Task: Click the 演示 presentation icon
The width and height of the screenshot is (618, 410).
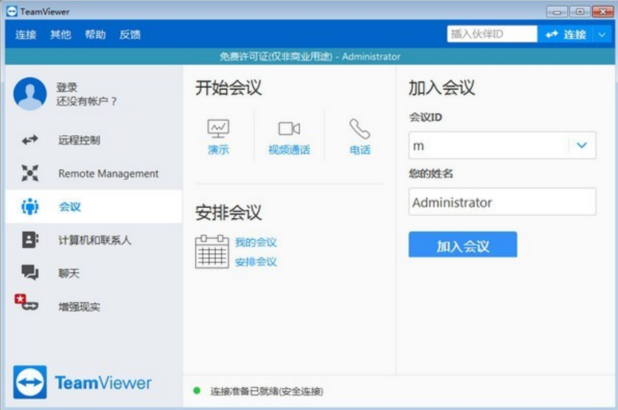Action: click(x=218, y=129)
